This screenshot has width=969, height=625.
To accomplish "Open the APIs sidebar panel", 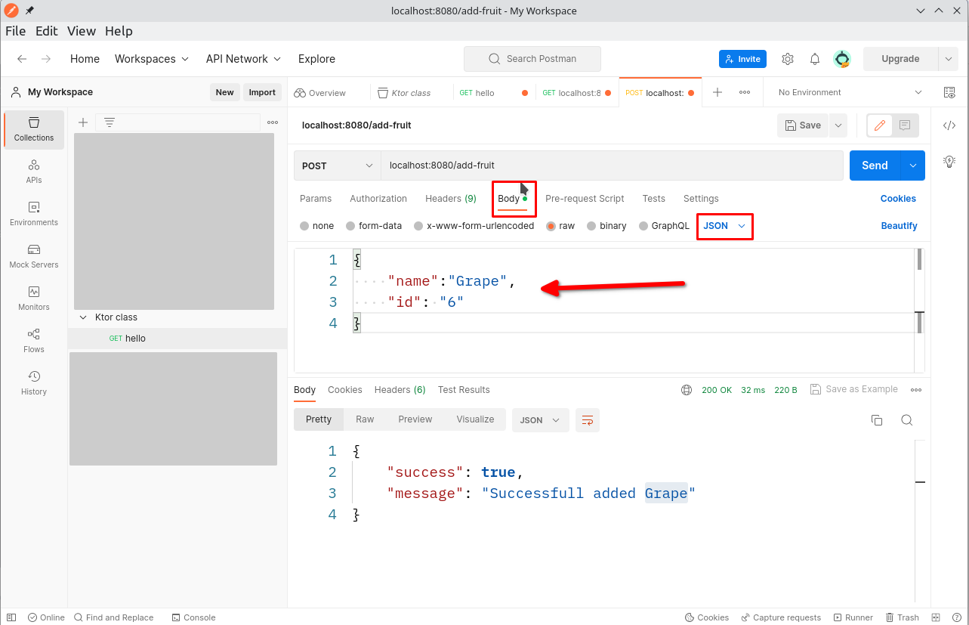I will 34,172.
